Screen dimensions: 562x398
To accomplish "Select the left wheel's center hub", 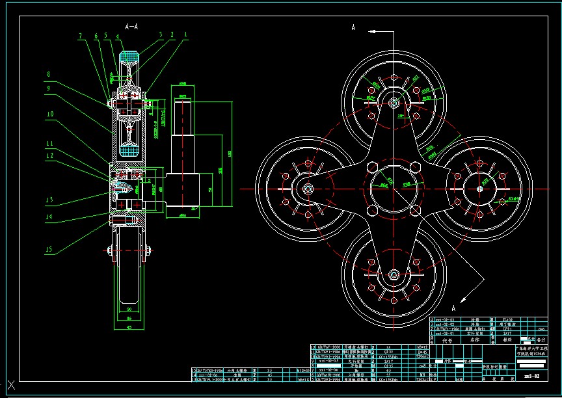I will pyautogui.click(x=307, y=189).
